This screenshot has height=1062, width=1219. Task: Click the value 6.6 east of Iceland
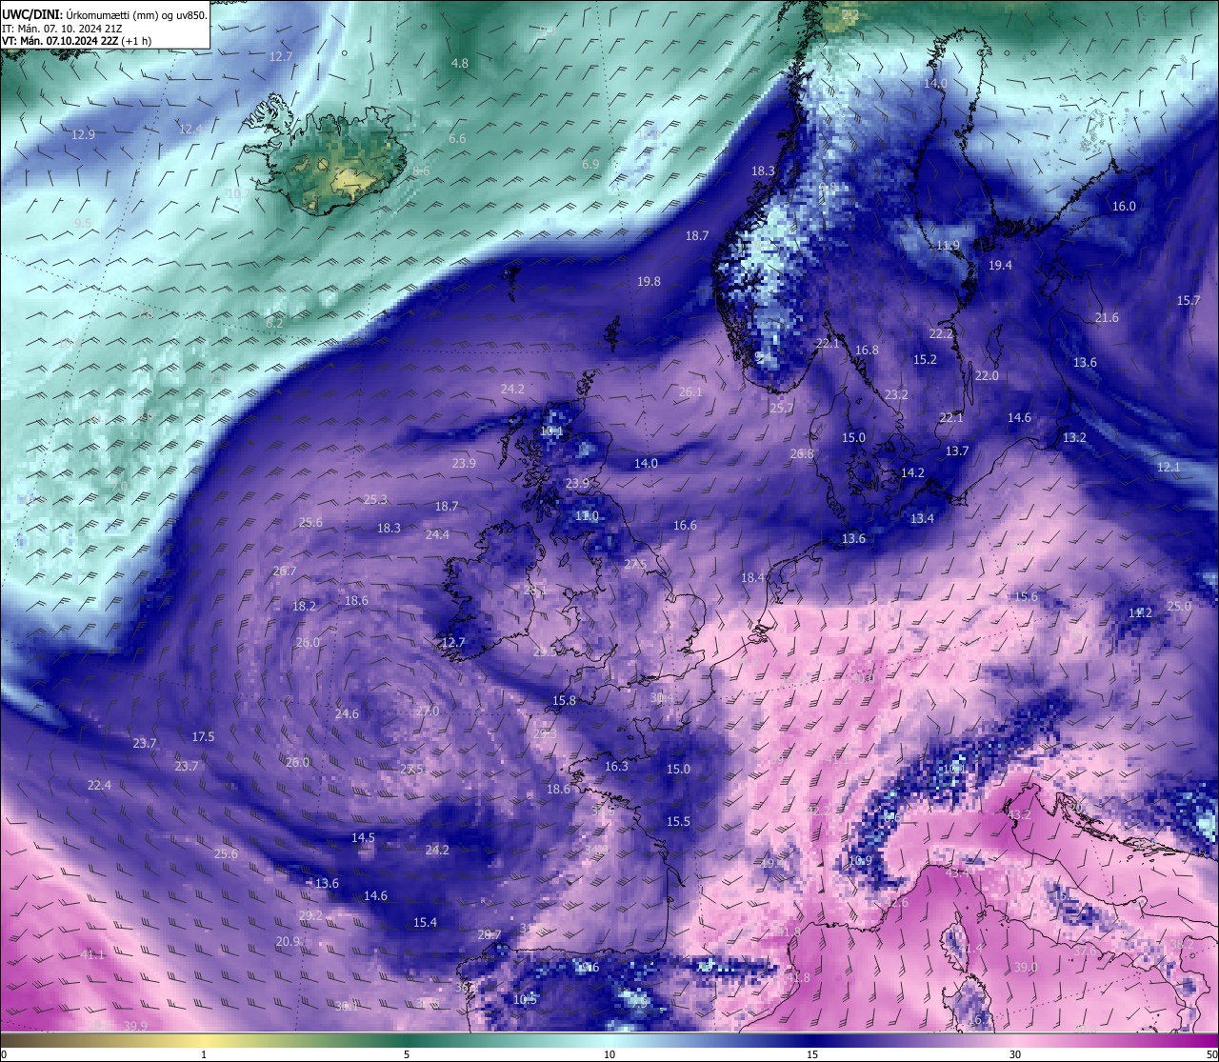(457, 139)
